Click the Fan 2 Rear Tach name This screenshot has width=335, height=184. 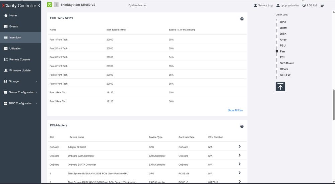pos(58,101)
